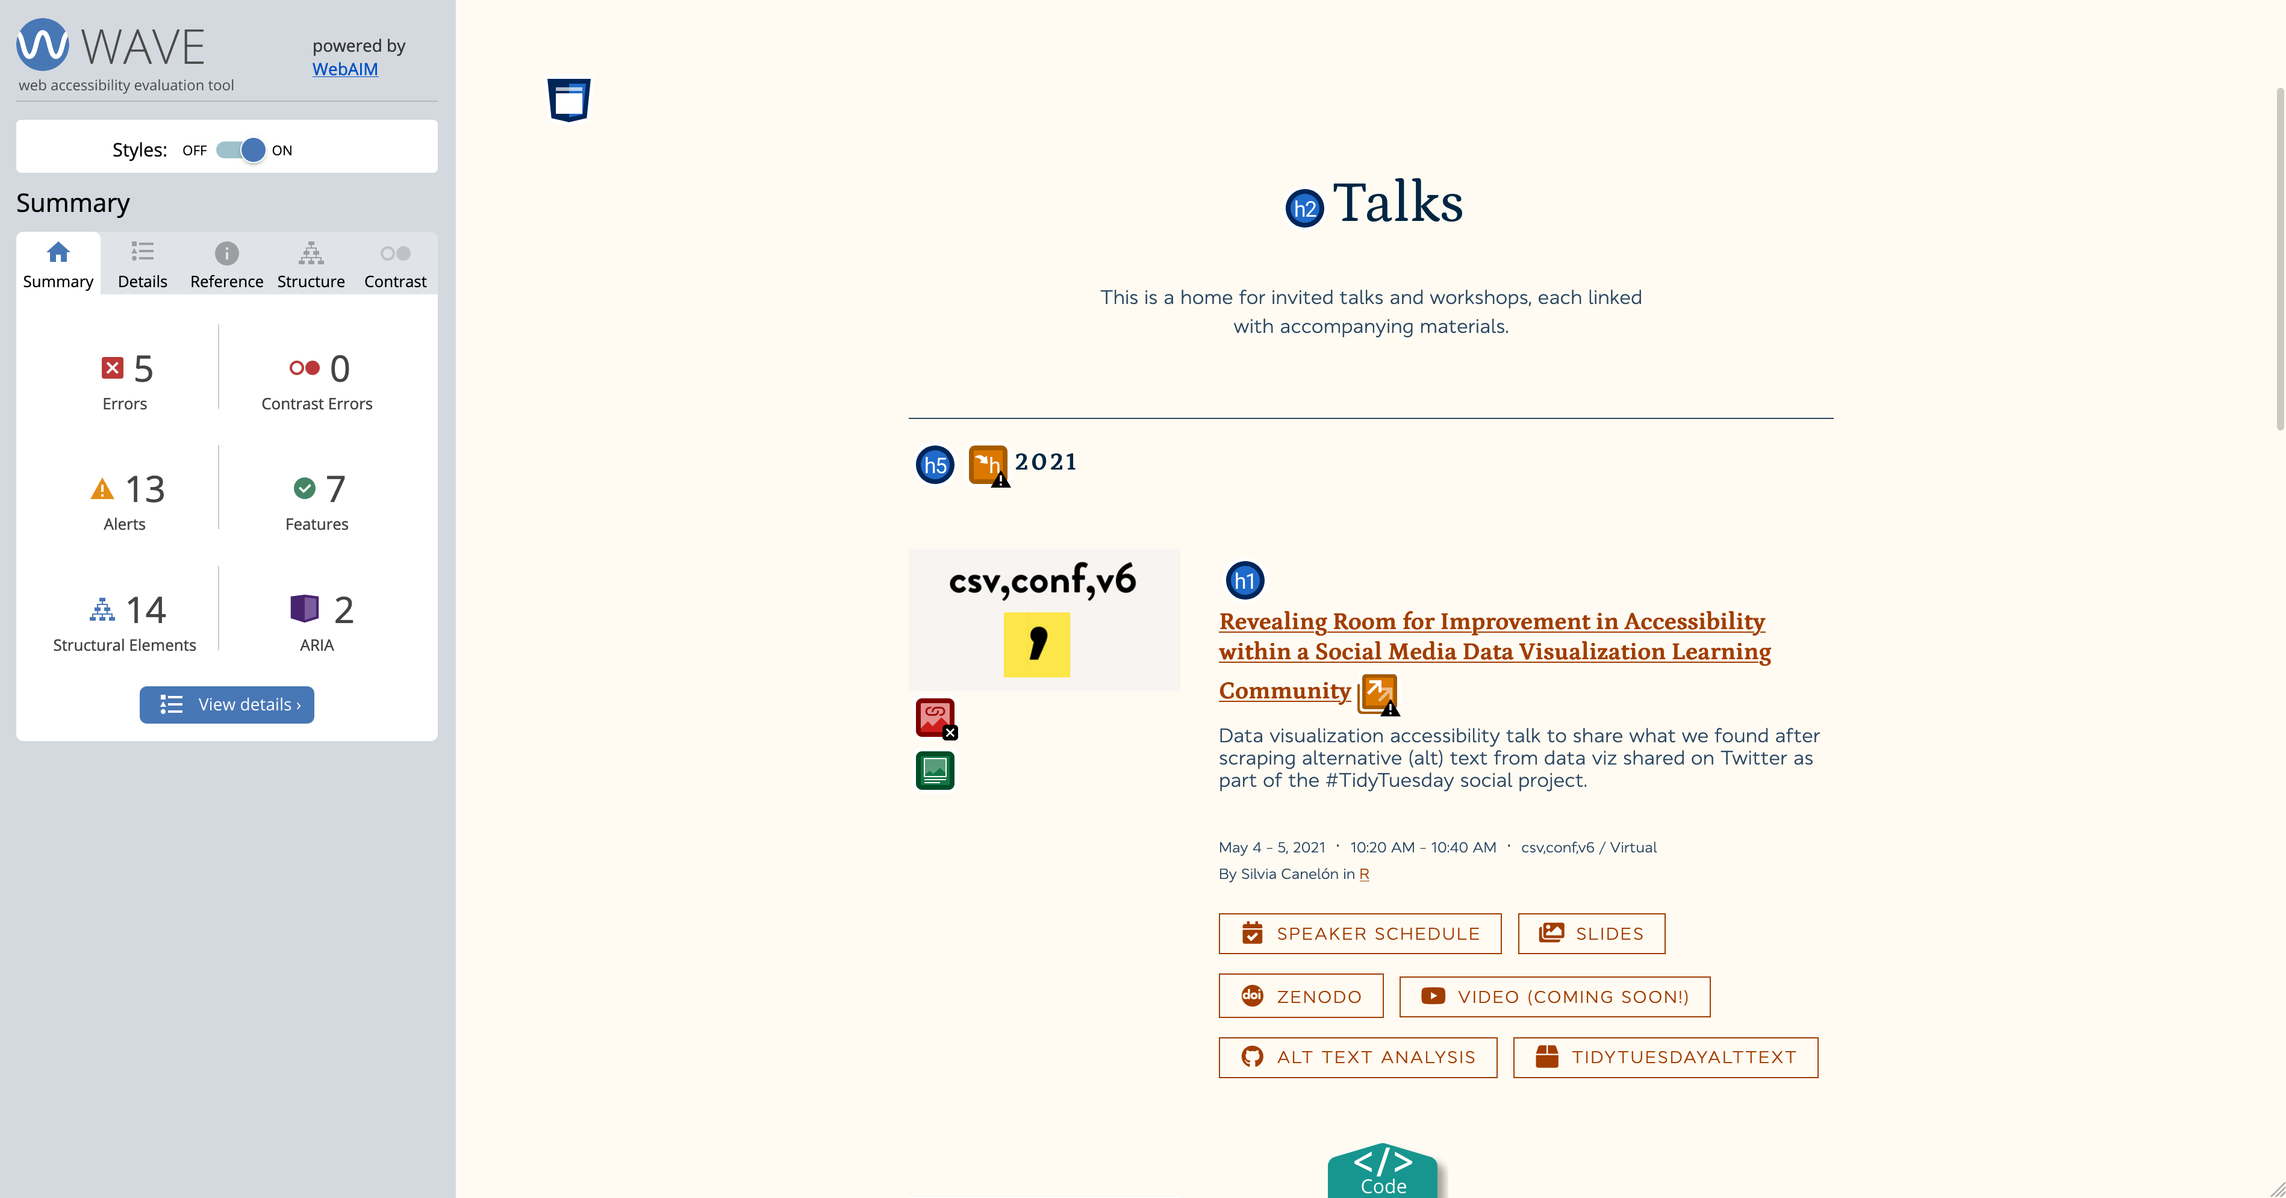Image resolution: width=2286 pixels, height=1198 pixels.
Task: Click the WAVE Summary tab icon
Action: 57,251
